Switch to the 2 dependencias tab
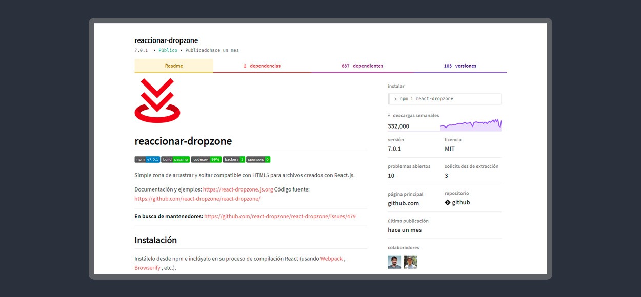 tap(262, 66)
